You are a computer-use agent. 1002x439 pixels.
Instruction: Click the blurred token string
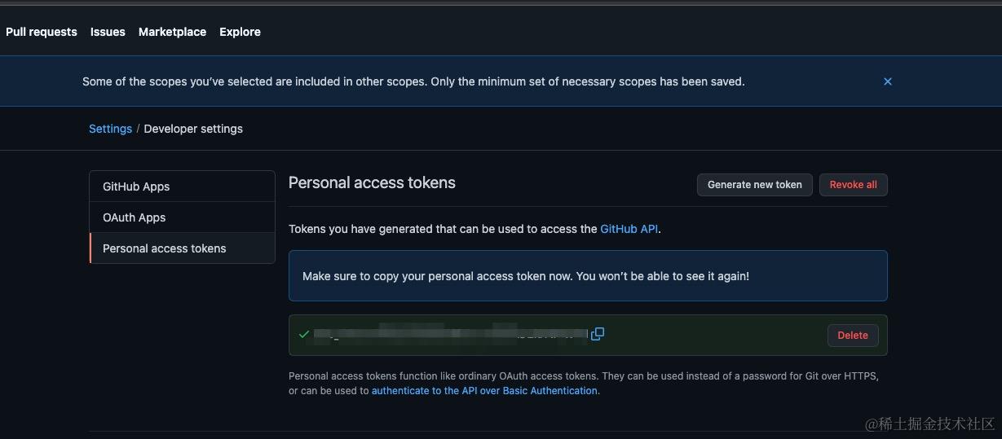(x=450, y=334)
